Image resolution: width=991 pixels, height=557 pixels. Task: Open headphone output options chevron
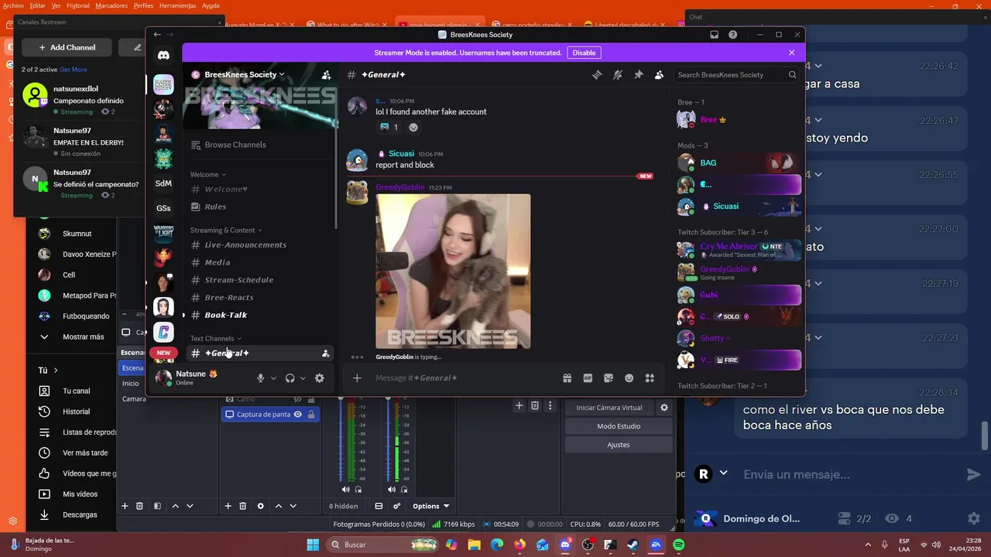pyautogui.click(x=303, y=378)
